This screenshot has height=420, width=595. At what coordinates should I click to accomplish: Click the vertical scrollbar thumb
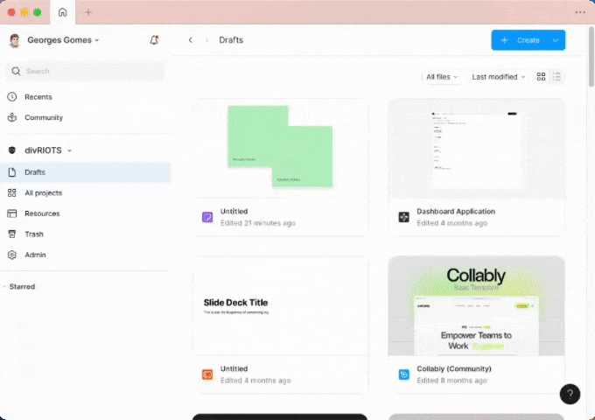click(591, 56)
